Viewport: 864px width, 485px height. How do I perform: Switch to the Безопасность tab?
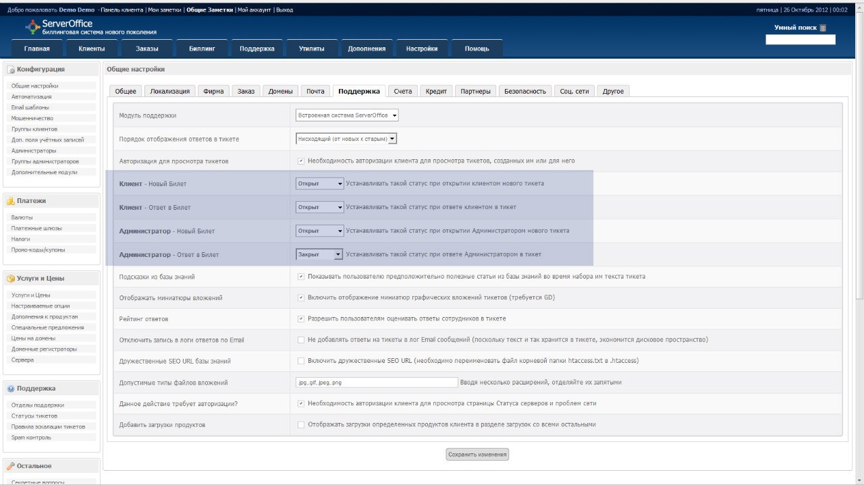tap(524, 91)
